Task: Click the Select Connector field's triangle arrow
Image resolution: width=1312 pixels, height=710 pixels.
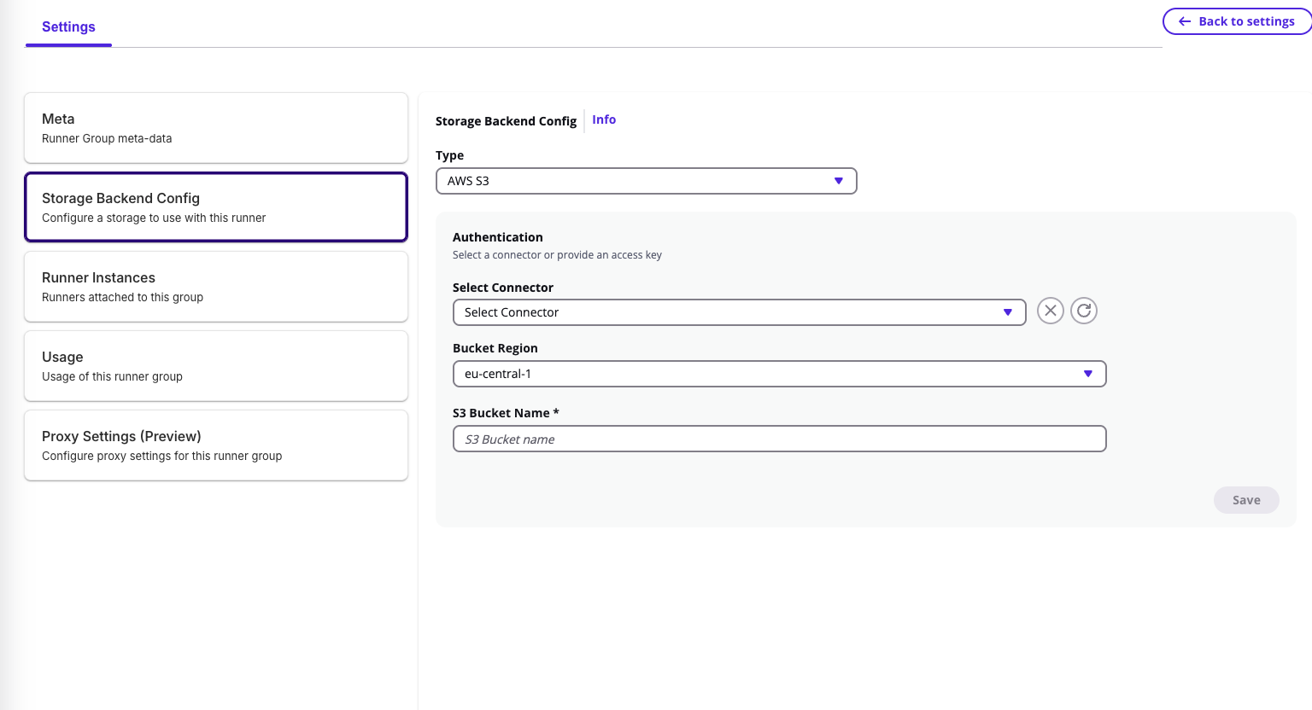Action: pos(1008,312)
